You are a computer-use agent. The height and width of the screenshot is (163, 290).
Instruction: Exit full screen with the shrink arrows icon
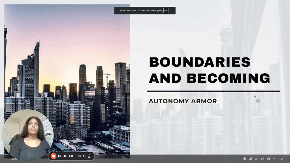click(282, 159)
